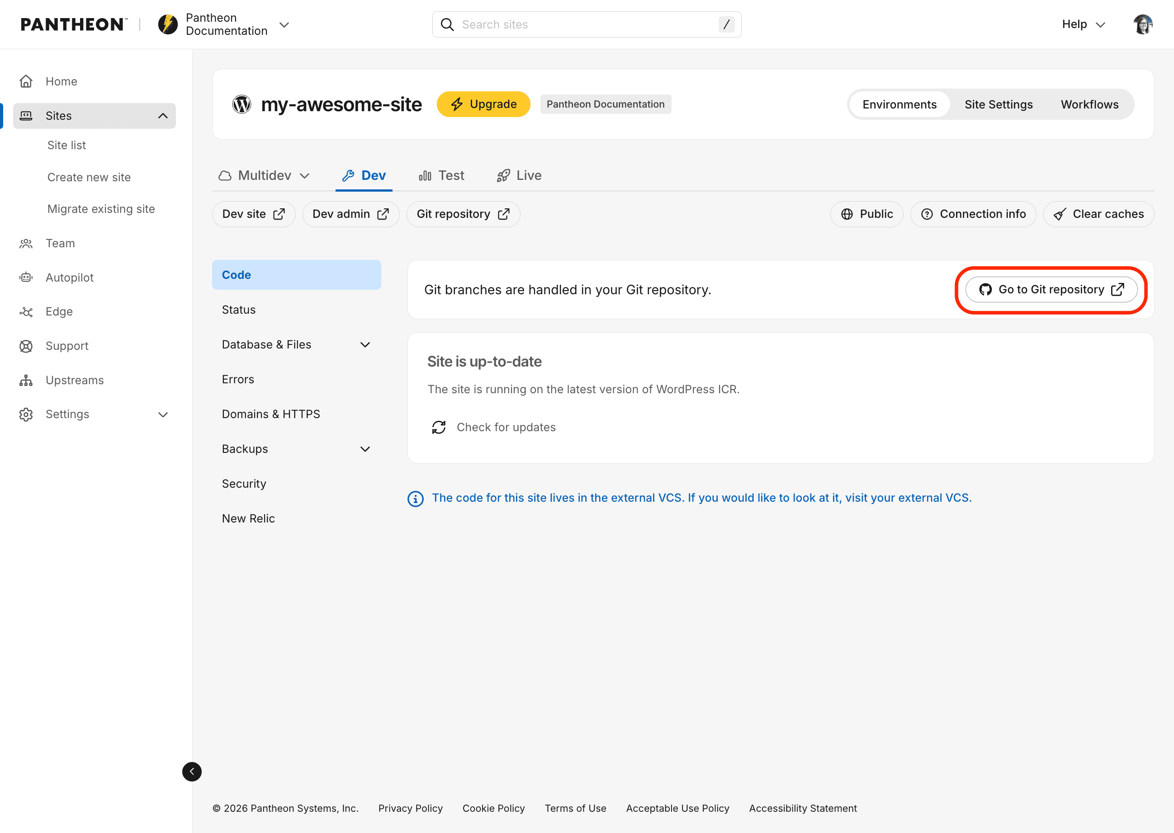Open the Dev admin link
This screenshot has width=1174, height=833.
351,214
